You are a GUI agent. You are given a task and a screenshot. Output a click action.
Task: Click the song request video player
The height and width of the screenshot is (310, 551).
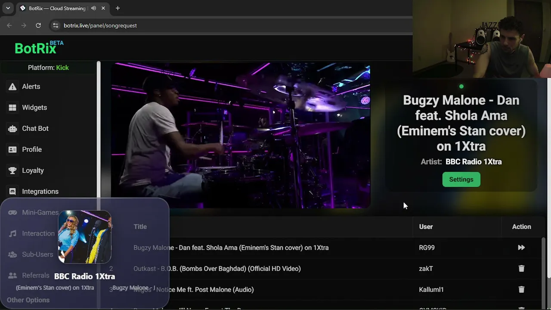(241, 136)
